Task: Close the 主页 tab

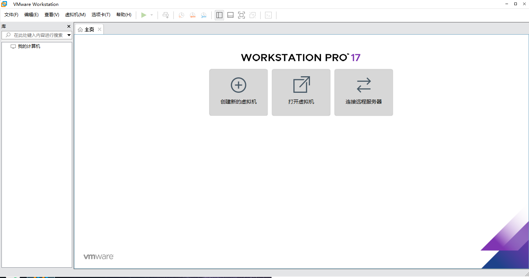Action: pyautogui.click(x=99, y=29)
